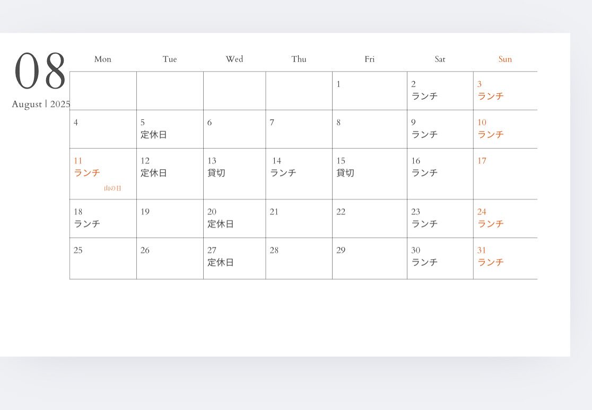Select the August | 2025 label
Screen dimensions: 592x410
coord(41,104)
